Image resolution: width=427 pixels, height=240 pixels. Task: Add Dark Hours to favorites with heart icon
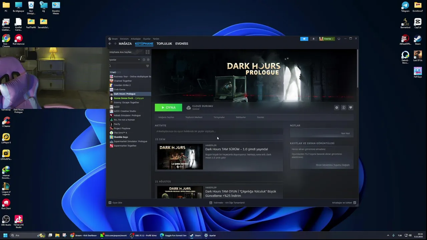click(351, 107)
